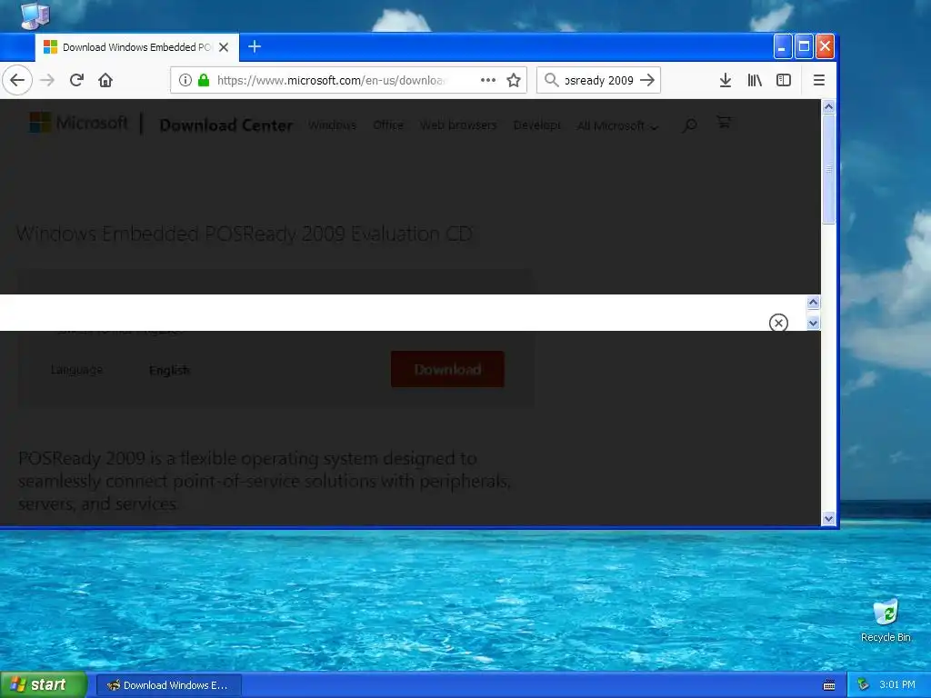931x698 pixels.
Task: Submit search with the arrow button
Action: click(647, 80)
